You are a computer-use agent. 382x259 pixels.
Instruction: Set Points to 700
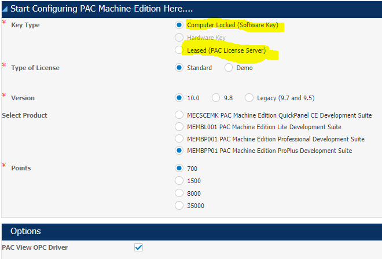click(x=179, y=168)
